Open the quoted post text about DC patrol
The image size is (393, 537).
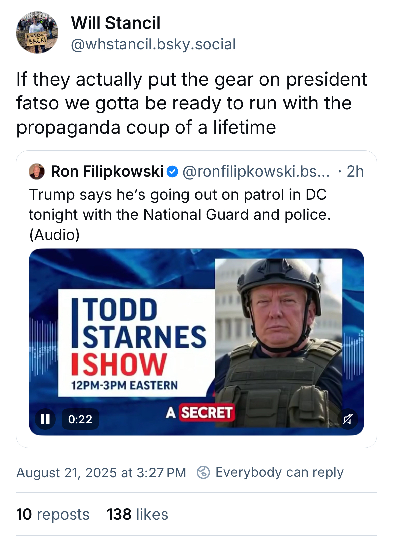(180, 214)
